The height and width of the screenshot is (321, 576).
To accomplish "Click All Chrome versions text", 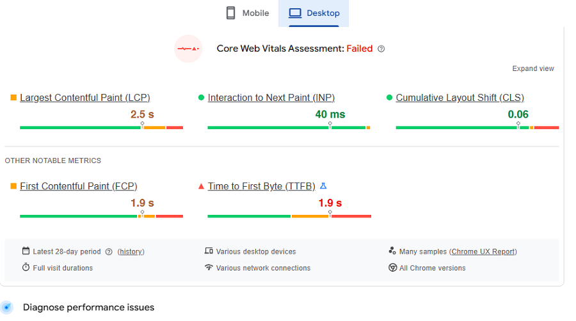I will (x=433, y=268).
